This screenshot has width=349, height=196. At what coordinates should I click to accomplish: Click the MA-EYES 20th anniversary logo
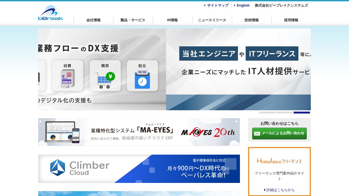(x=207, y=133)
